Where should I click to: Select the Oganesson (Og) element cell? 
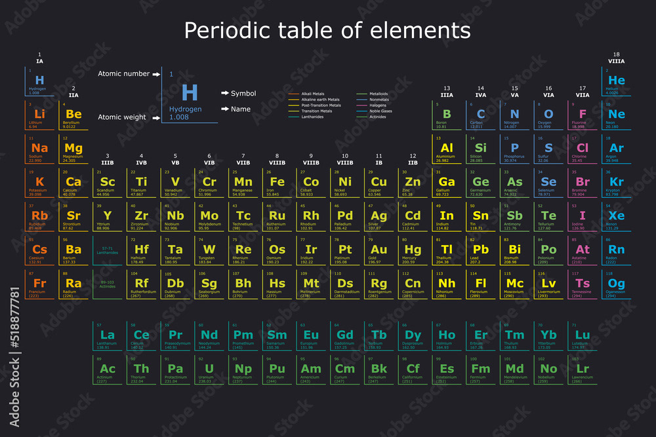616,284
